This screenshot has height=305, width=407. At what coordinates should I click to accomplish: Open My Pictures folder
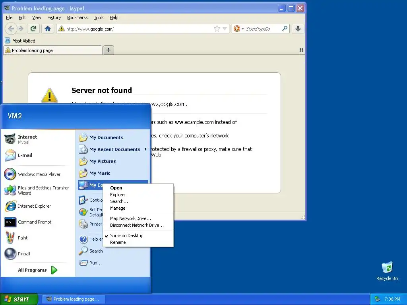[112, 161]
